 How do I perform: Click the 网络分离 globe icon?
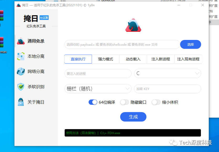pyautogui.click(x=21, y=71)
